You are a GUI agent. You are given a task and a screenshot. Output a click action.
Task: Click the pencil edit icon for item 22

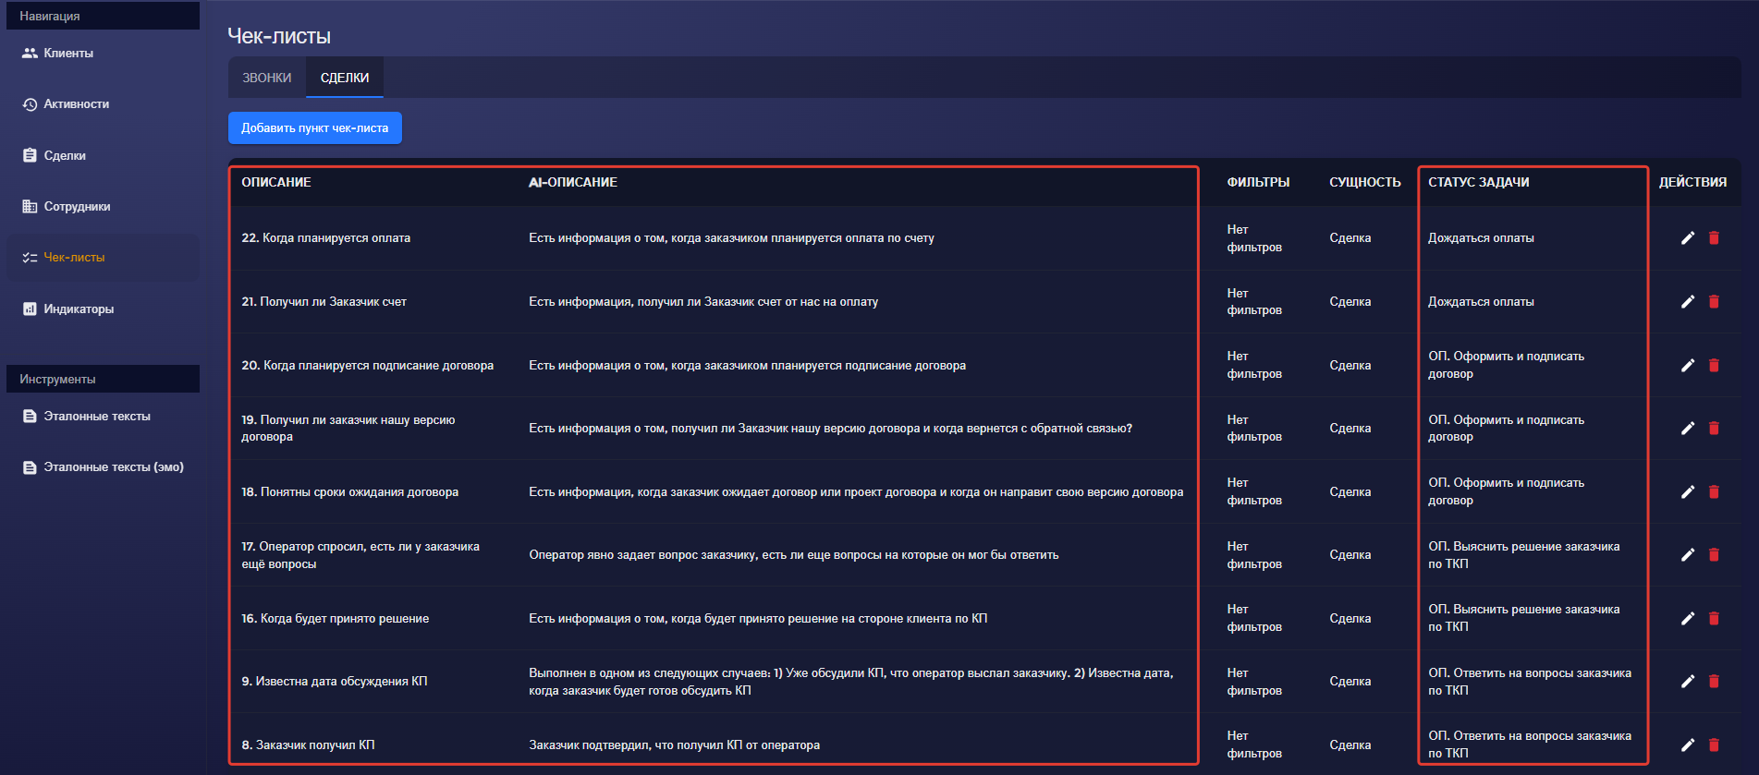[1687, 238]
